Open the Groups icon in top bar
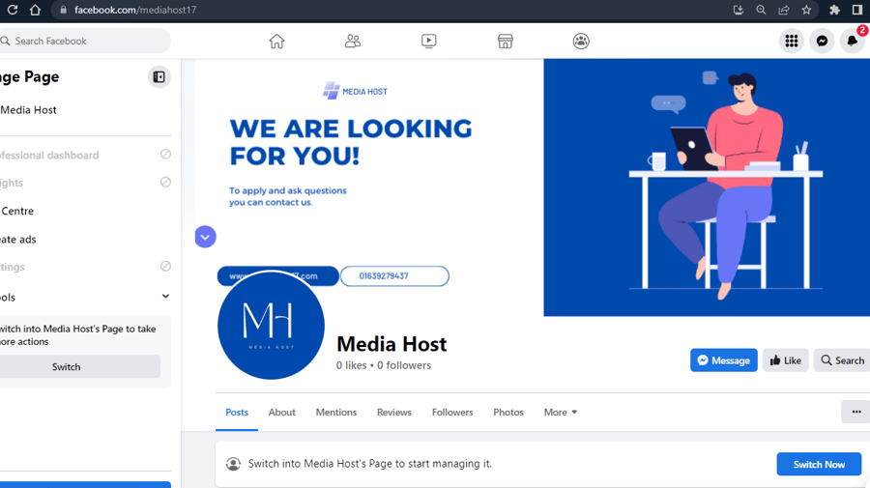Image resolution: width=870 pixels, height=488 pixels. [581, 41]
